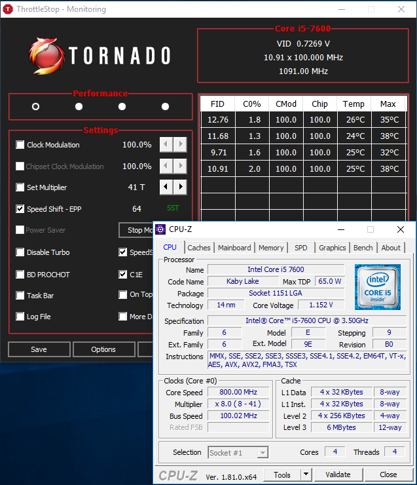The height and width of the screenshot is (485, 417).
Task: Click the Tornado phoenix logo
Action: [x=46, y=56]
